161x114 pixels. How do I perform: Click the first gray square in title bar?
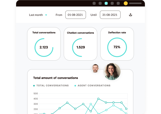[94, 3]
